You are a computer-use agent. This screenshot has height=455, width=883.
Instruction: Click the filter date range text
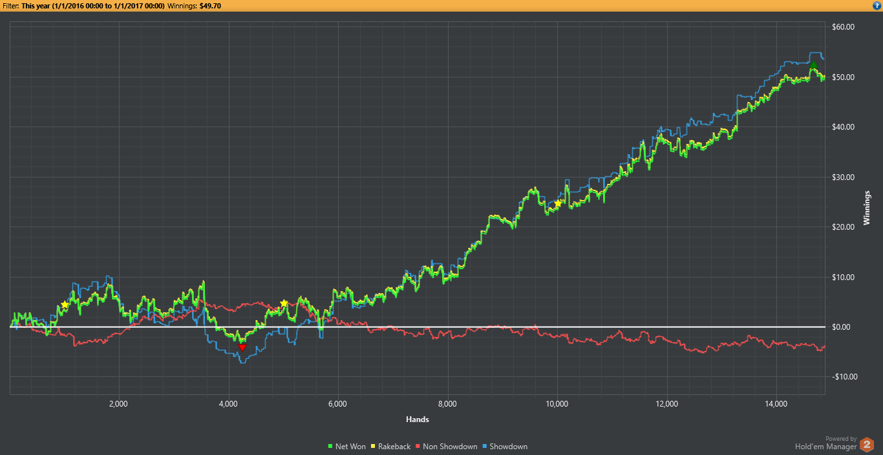(93, 6)
